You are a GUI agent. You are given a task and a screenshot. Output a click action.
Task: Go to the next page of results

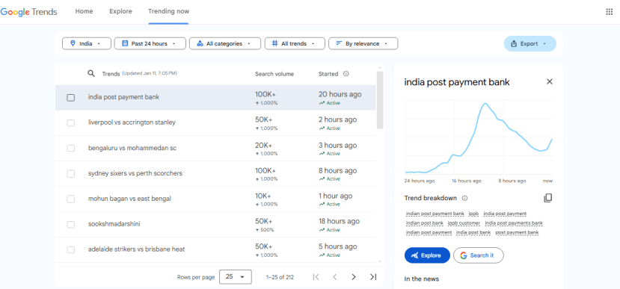pyautogui.click(x=354, y=277)
